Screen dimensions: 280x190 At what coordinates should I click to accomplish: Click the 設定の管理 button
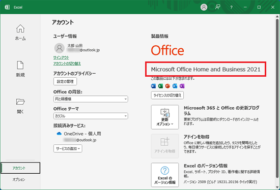click(x=65, y=81)
